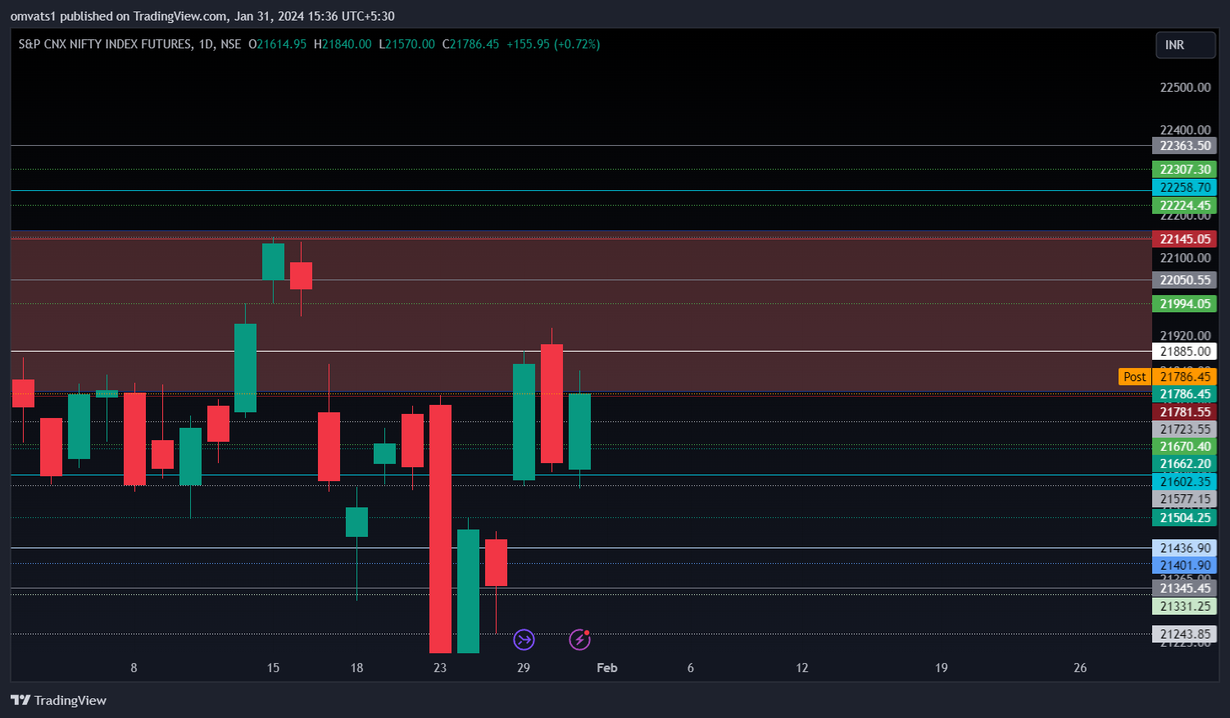Click the low value L21570.00
The width and height of the screenshot is (1230, 718).
(407, 44)
